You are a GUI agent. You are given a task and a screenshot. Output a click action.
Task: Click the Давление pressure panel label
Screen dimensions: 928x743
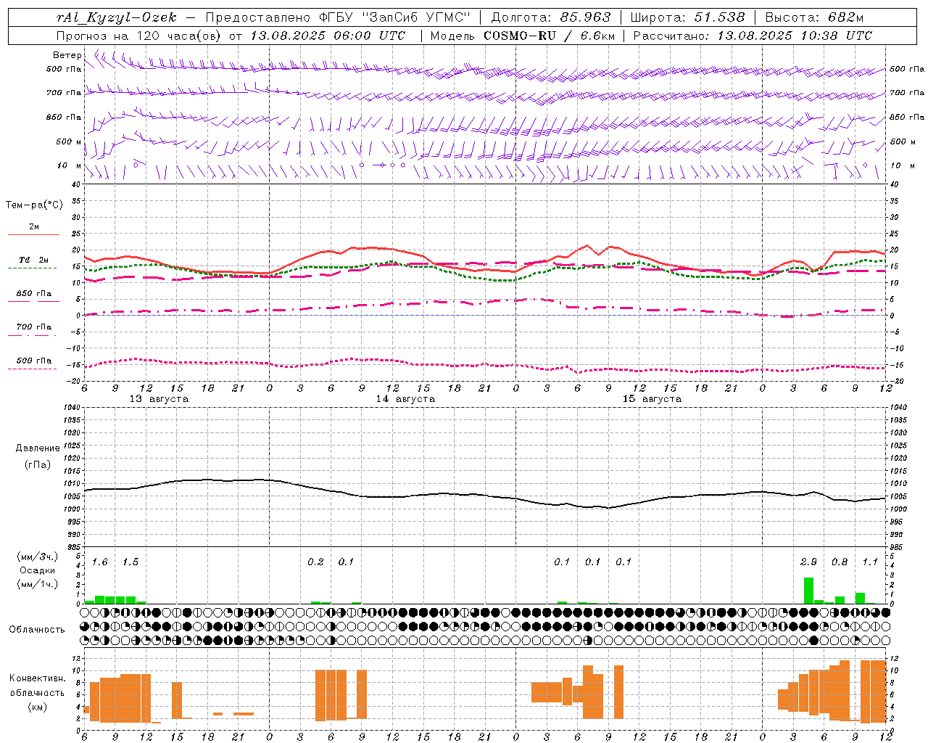point(38,448)
